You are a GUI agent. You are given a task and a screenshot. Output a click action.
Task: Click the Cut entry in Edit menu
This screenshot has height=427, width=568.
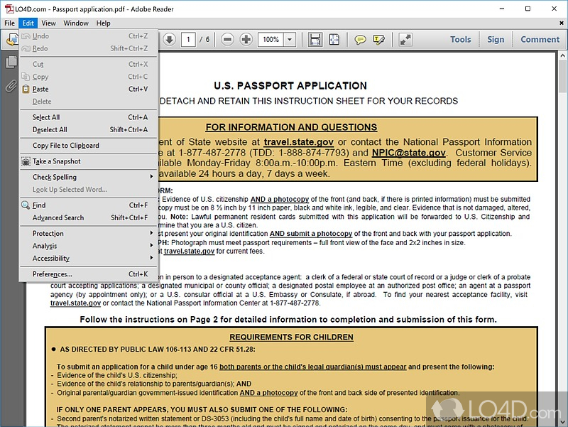[x=89, y=64]
